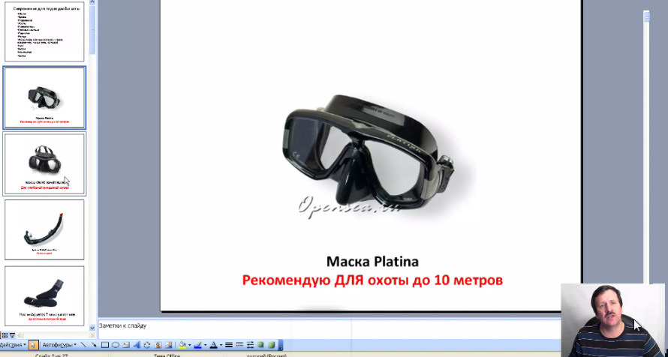Open the Line Style thickness icon
This screenshot has width=668, height=357.
pyautogui.click(x=229, y=345)
